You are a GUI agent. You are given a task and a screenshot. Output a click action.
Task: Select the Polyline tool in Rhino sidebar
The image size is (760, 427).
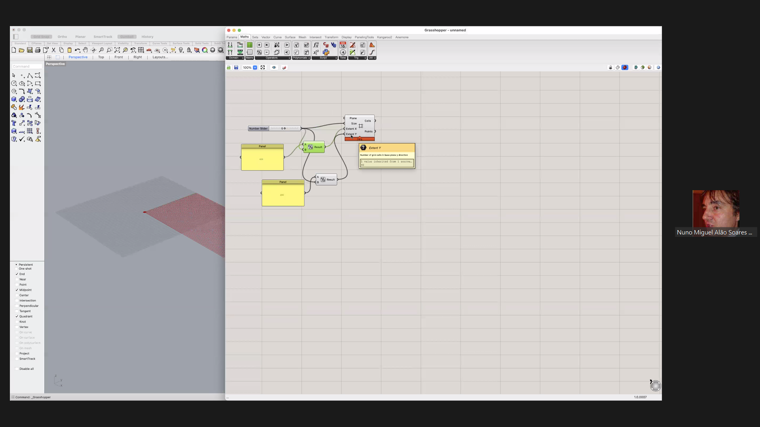pos(30,75)
